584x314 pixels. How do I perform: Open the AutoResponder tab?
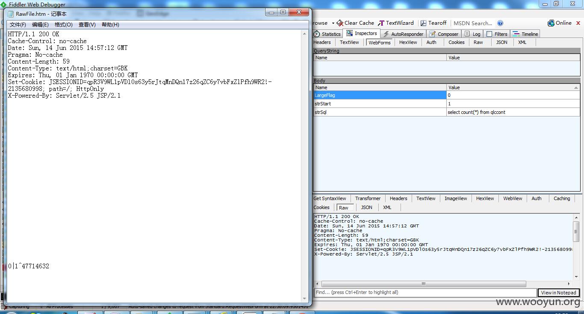tap(403, 34)
